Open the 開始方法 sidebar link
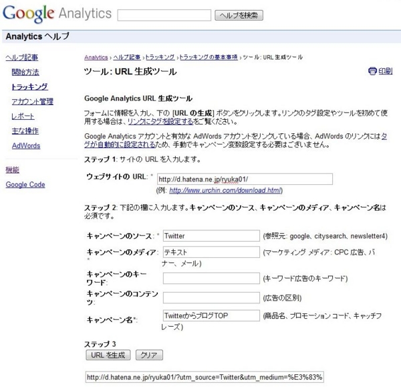 click(x=25, y=72)
